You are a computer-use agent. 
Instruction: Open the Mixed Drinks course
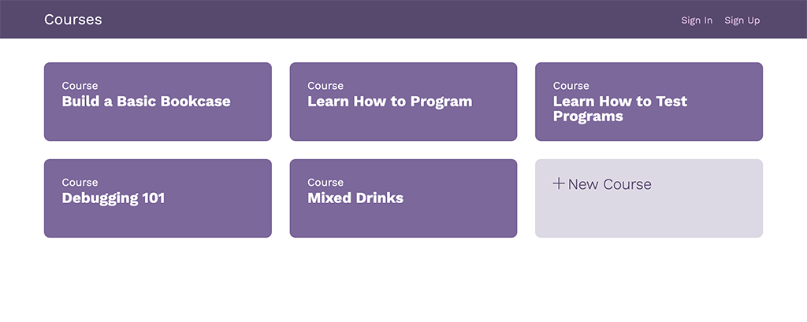[x=355, y=198]
